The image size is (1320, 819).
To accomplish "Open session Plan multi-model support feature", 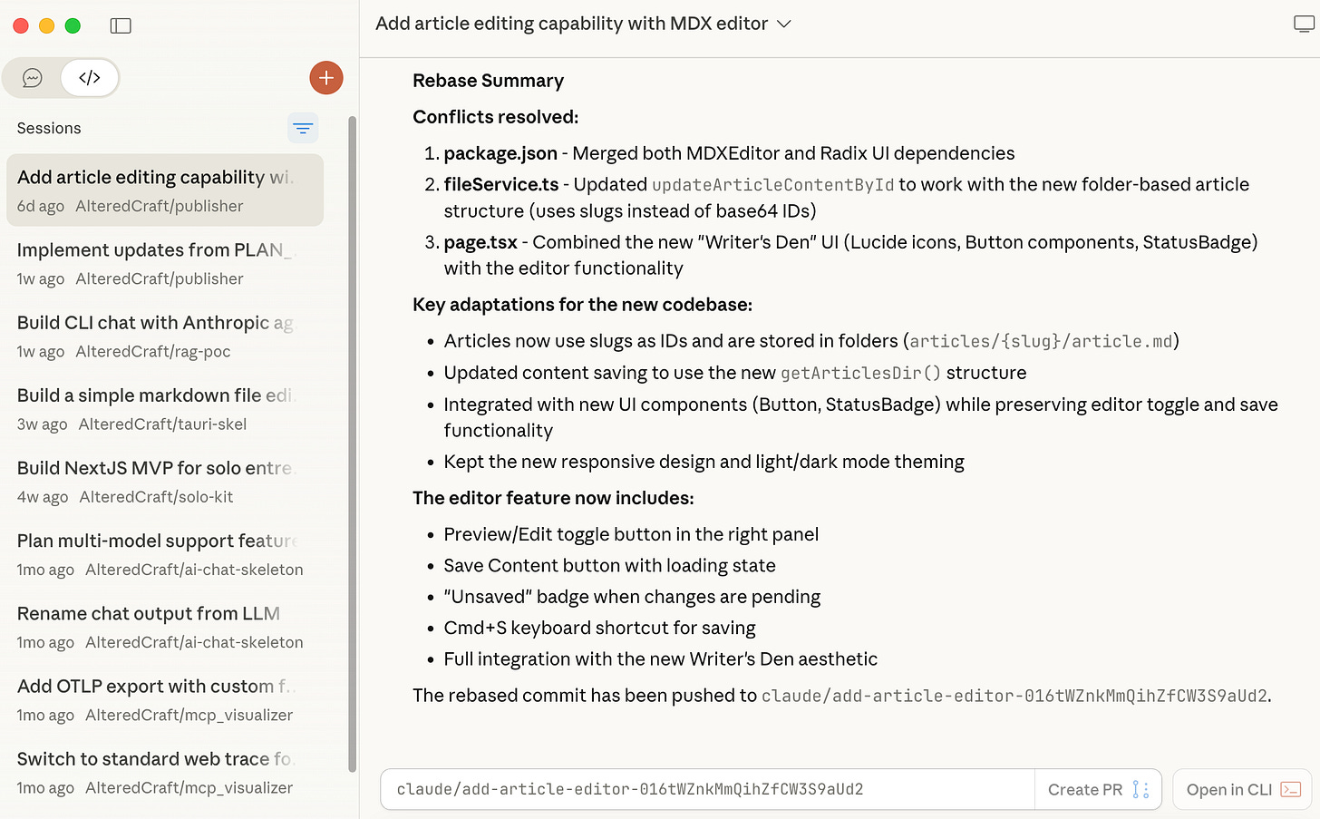I will point(165,553).
